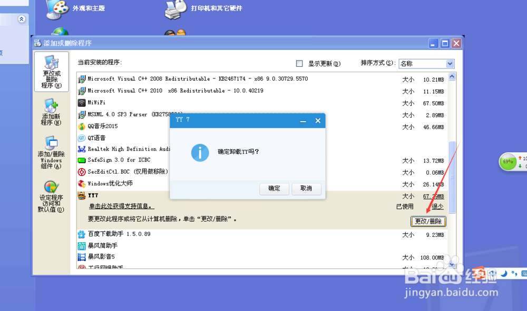
Task: Minimize the YY 7 dialog
Action: (303, 121)
